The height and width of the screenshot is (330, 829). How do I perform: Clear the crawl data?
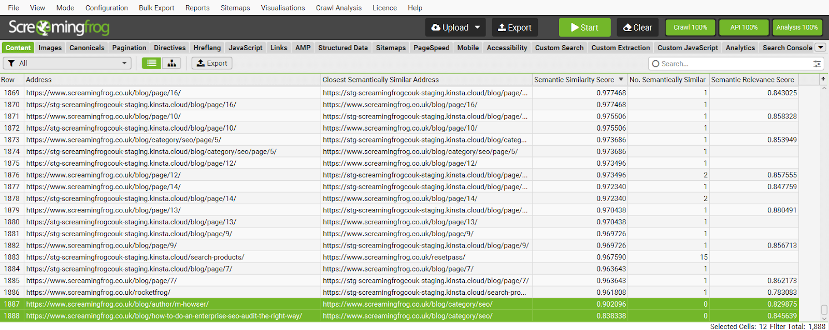tap(637, 27)
